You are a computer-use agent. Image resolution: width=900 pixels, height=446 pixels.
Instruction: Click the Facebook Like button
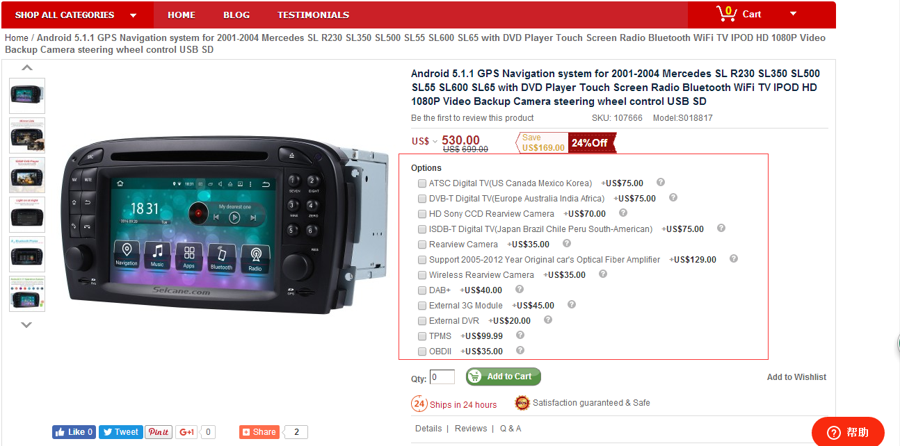point(74,432)
